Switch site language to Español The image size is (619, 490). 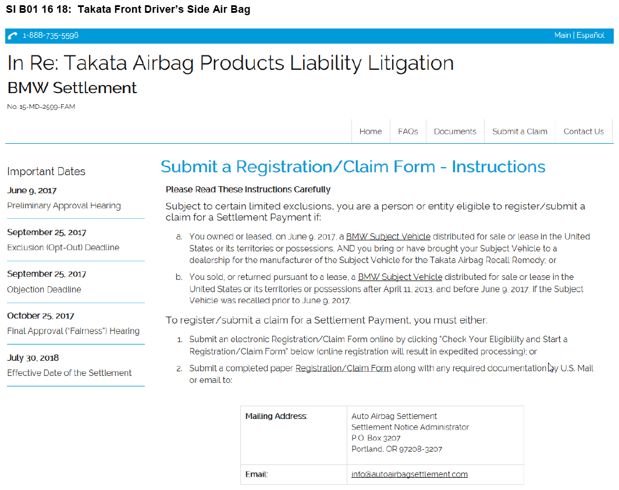[x=590, y=35]
